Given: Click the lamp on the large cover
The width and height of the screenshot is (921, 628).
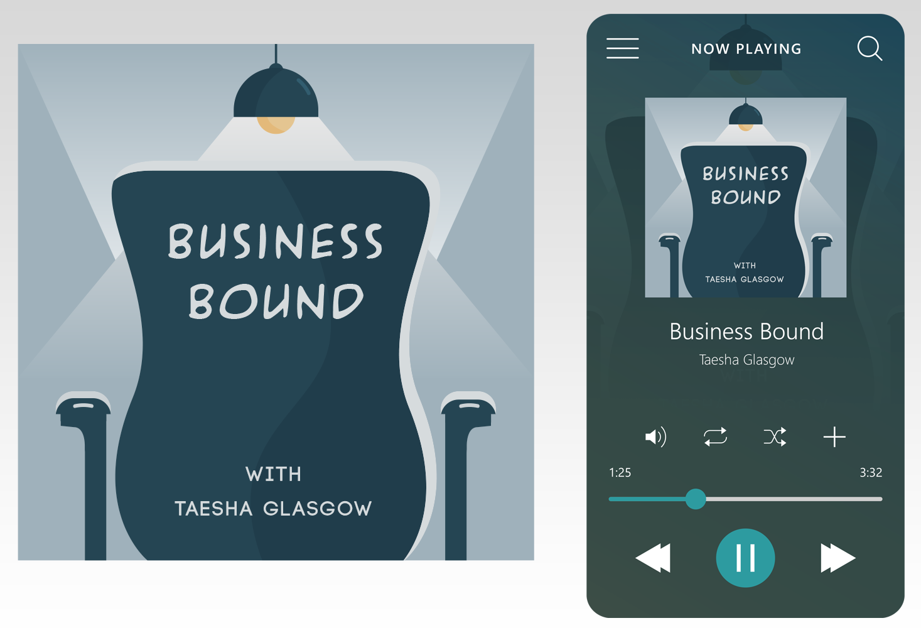Looking at the screenshot, I should 276,99.
